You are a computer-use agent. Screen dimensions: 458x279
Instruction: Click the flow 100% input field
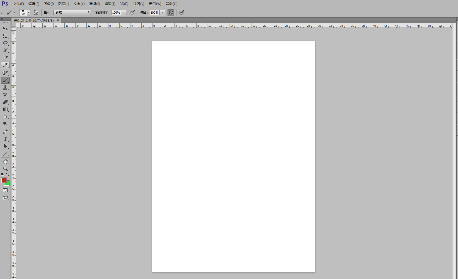[x=154, y=13]
